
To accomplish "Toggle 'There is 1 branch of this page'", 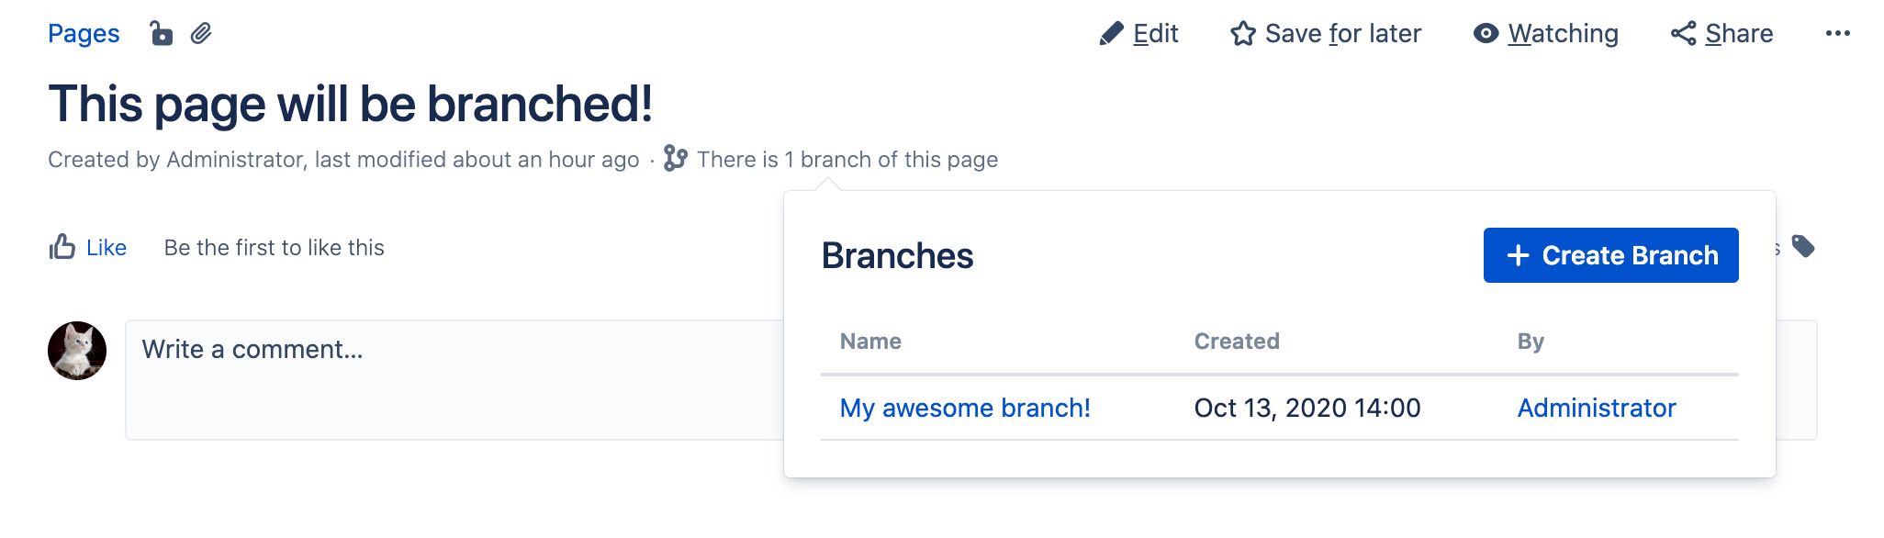I will [847, 160].
